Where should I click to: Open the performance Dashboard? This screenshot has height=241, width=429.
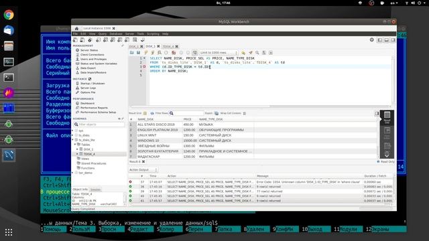(x=87, y=103)
